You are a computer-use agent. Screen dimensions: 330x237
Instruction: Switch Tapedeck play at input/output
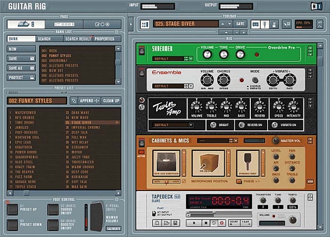[154, 214]
